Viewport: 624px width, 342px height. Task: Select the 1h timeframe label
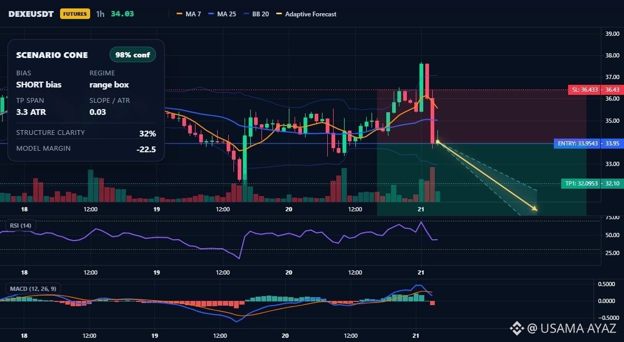[100, 14]
